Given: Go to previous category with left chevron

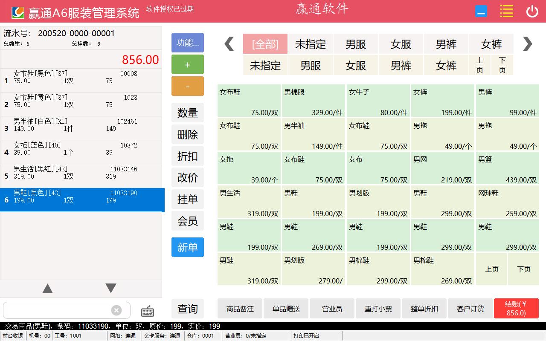Looking at the screenshot, I should [x=229, y=44].
